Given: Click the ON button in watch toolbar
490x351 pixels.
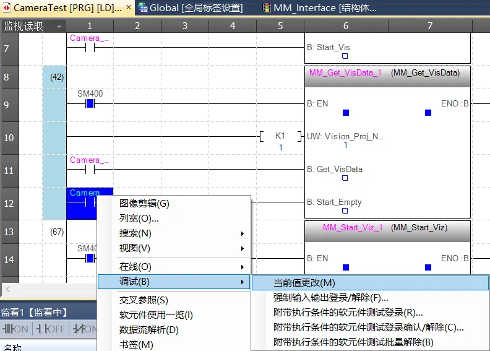Looking at the screenshot, I should point(16,329).
